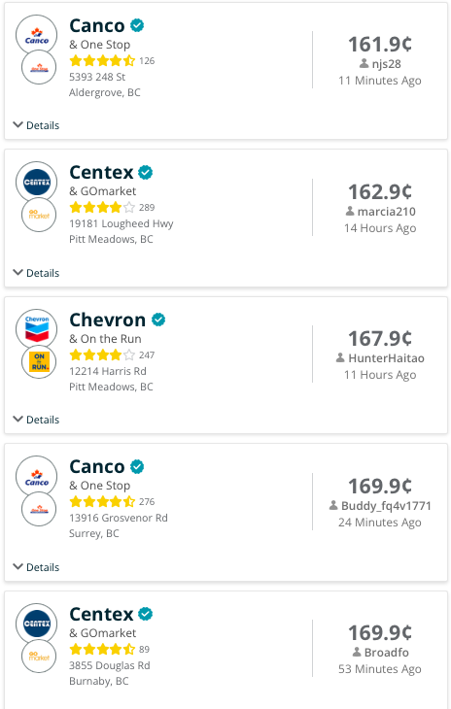Click the verified badge next to Chevron

point(158,320)
